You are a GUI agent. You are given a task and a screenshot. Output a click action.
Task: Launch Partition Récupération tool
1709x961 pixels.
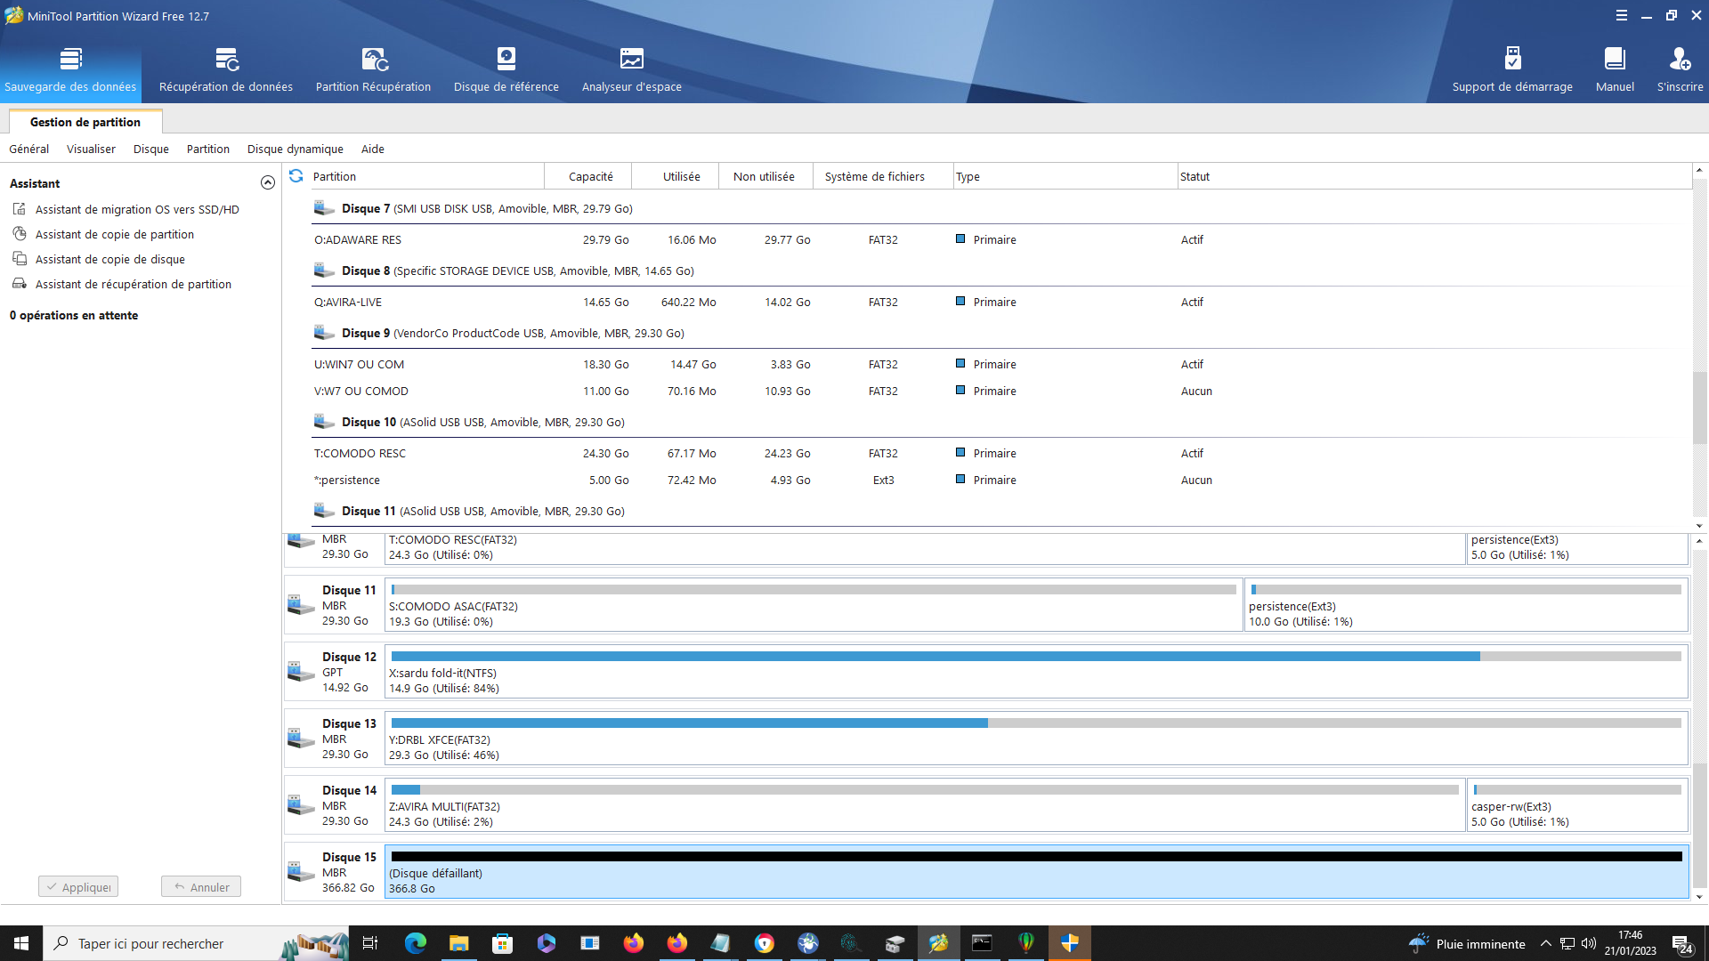[373, 69]
